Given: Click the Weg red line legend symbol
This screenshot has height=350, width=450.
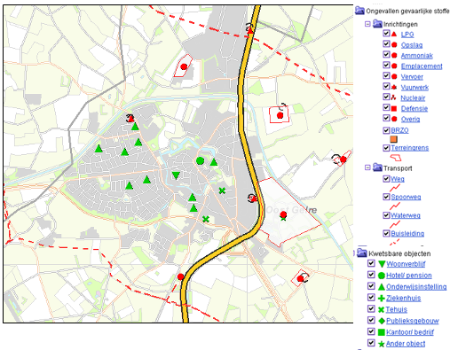Looking at the screenshot, I should click(395, 188).
